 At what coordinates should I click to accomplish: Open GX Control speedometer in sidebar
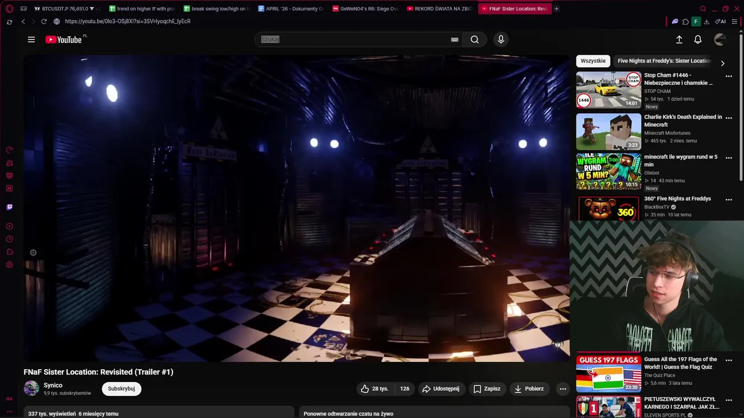(x=9, y=150)
